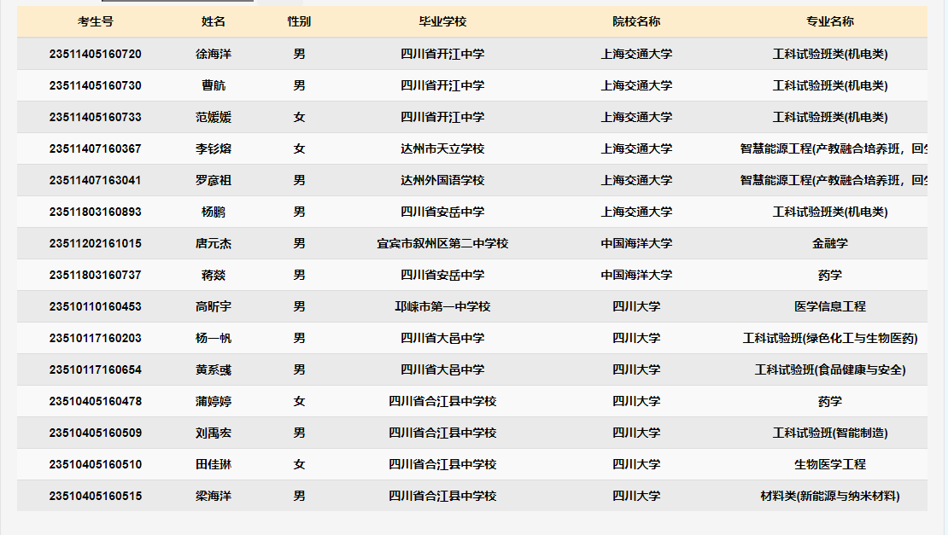Click 四川省大邑中学 in 杨一帆's row
948x535 pixels.
click(x=442, y=338)
